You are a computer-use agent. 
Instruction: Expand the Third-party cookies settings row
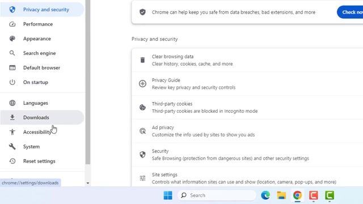tap(247, 107)
